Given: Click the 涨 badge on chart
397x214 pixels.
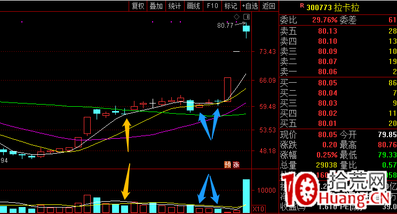Looking at the screenshot, I should point(236,164).
